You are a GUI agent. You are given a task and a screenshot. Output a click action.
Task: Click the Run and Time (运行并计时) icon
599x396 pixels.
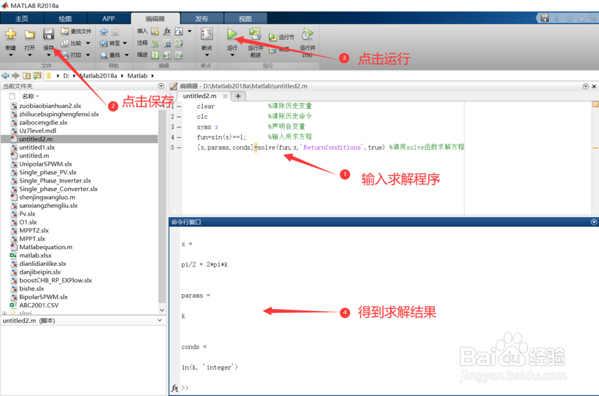[307, 34]
